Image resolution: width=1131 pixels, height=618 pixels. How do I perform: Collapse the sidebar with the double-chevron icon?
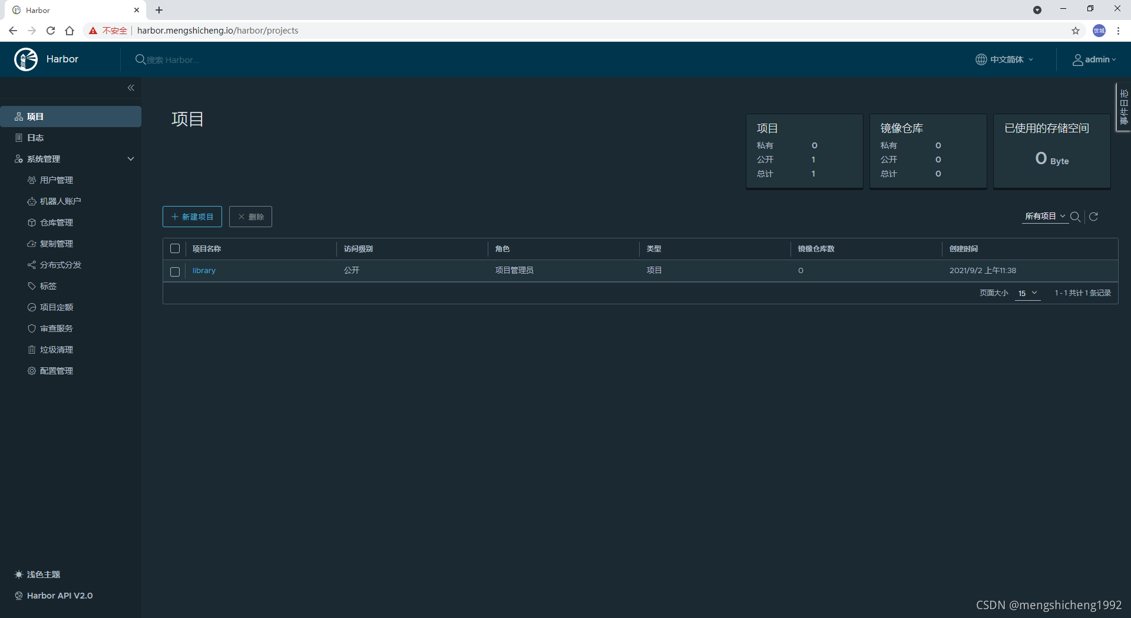(x=131, y=88)
